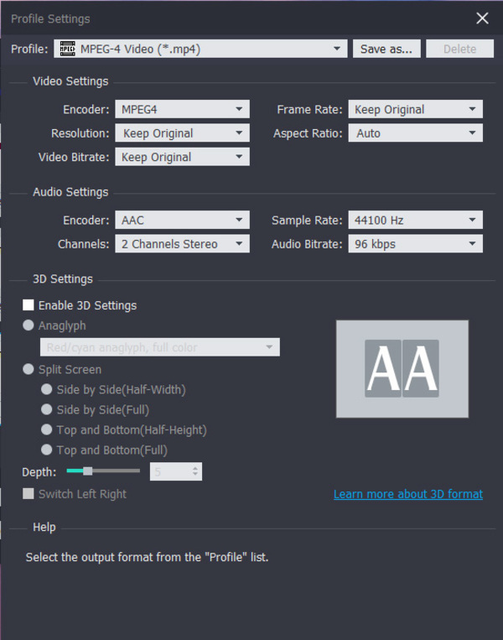Click the Profile Settings title text

tap(50, 18)
